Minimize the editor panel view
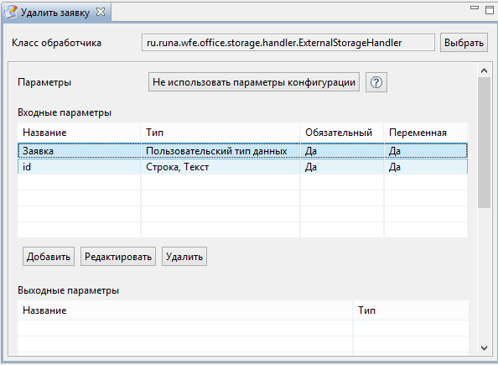This screenshot has width=498, height=365. pos(475,8)
